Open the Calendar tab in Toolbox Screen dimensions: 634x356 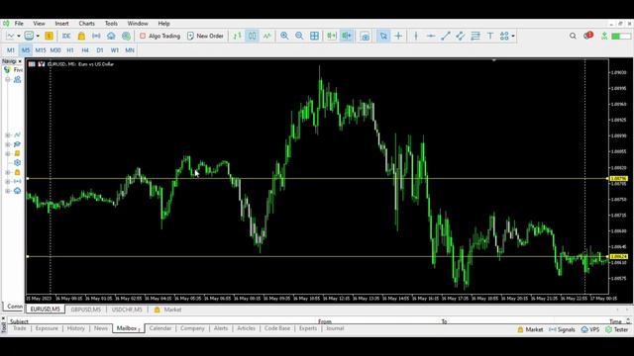pos(160,328)
